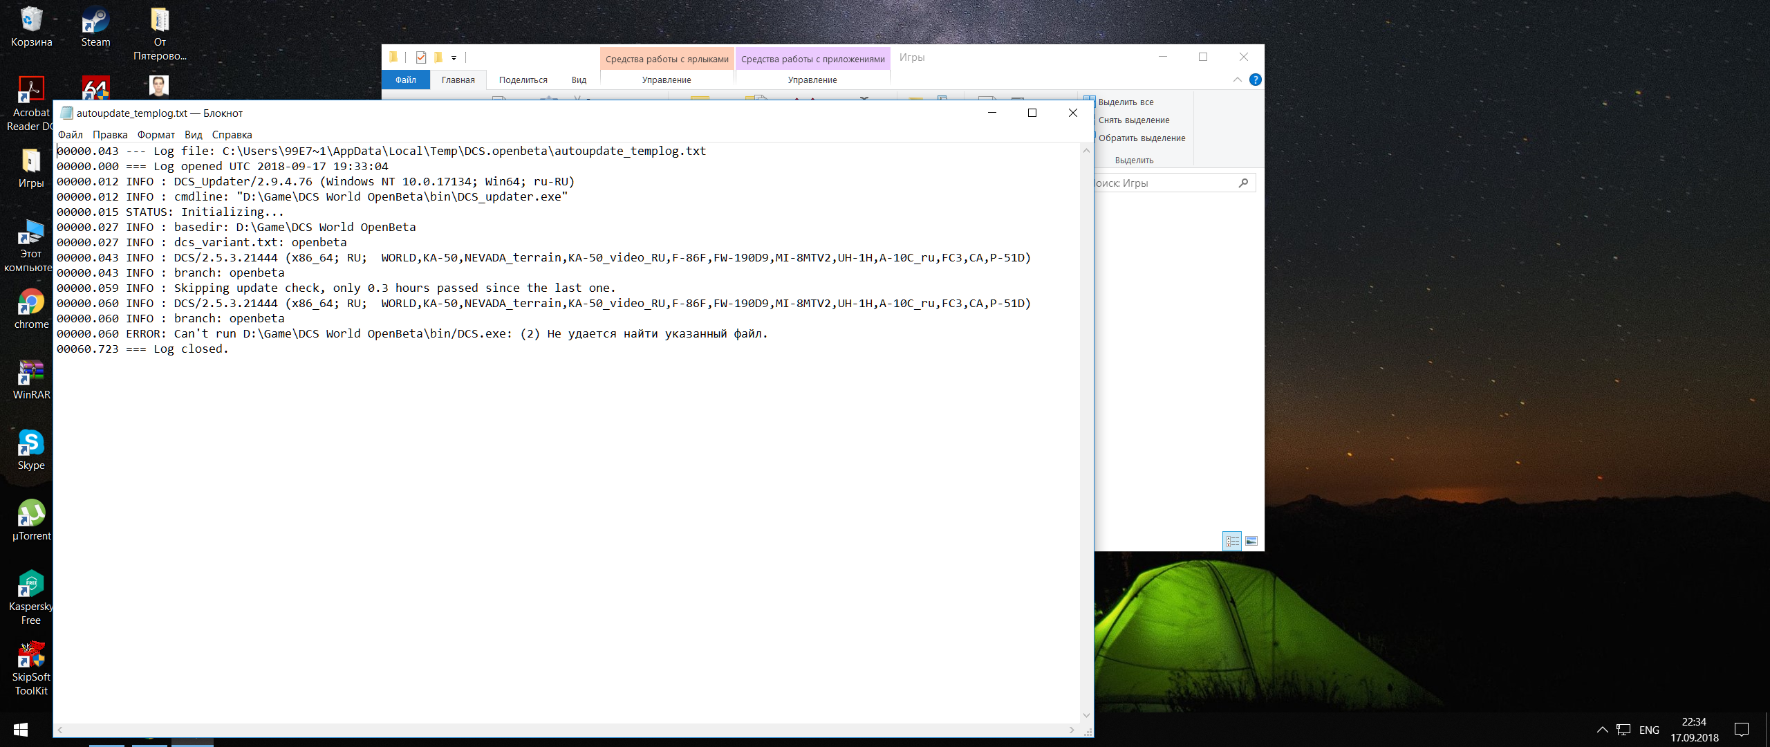Open SkipSoft ToolKit desktop shortcut
The width and height of the screenshot is (1770, 747).
click(x=31, y=669)
